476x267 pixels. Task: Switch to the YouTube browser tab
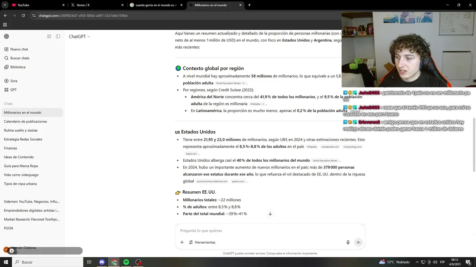(36, 5)
